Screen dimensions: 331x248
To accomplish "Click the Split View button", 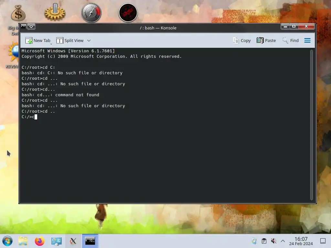I will coord(70,40).
